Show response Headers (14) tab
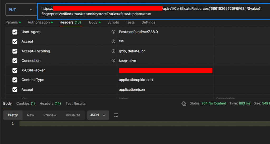This screenshot has width=270, height=144. click(x=50, y=104)
